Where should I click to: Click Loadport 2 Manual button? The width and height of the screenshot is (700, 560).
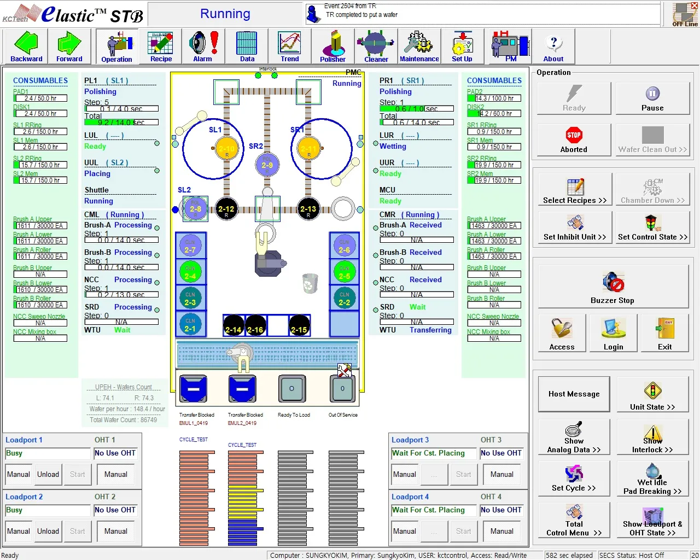[x=19, y=531]
